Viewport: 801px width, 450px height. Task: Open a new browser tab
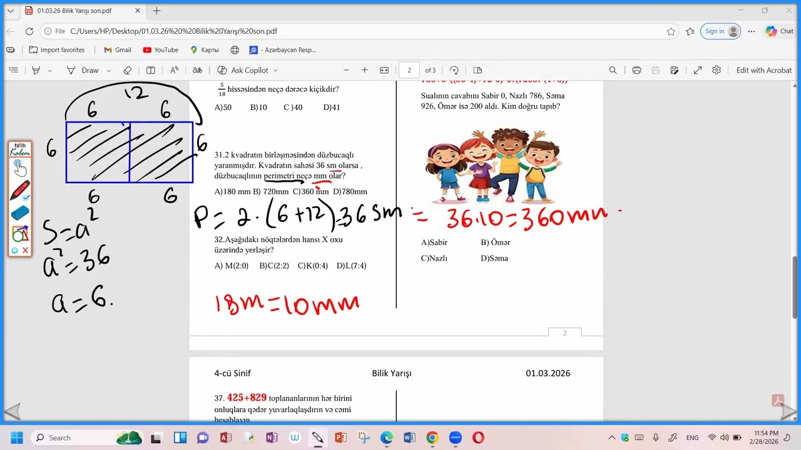156,11
